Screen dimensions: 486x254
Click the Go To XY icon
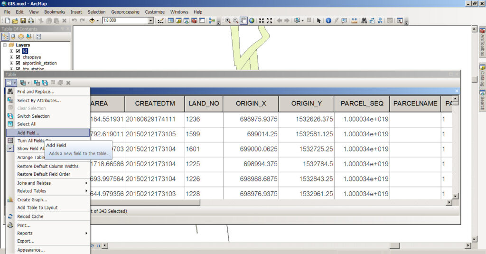click(380, 20)
